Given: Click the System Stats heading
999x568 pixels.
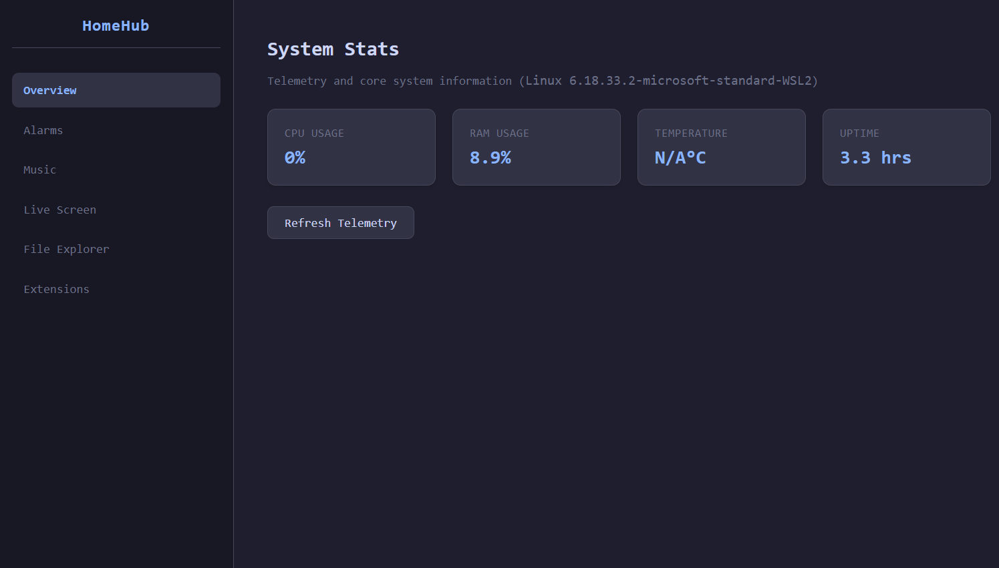Looking at the screenshot, I should tap(333, 49).
